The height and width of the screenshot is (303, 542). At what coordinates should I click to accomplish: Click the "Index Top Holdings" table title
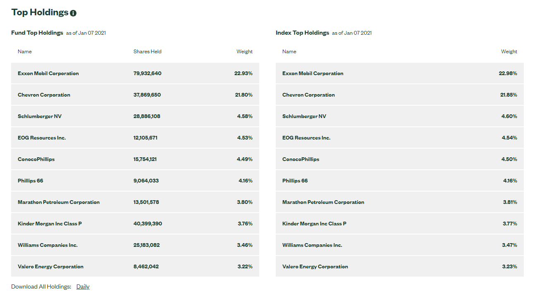click(302, 33)
